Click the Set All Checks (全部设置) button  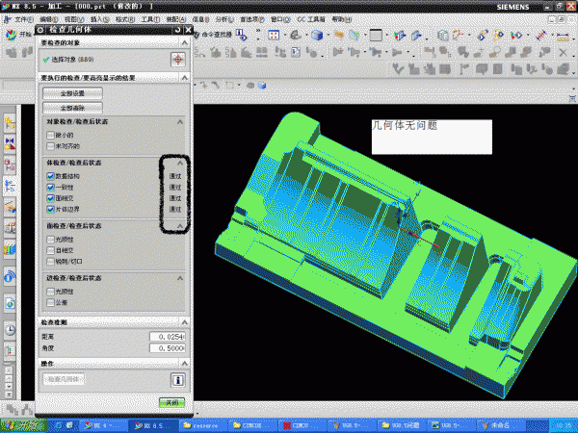pyautogui.click(x=73, y=93)
